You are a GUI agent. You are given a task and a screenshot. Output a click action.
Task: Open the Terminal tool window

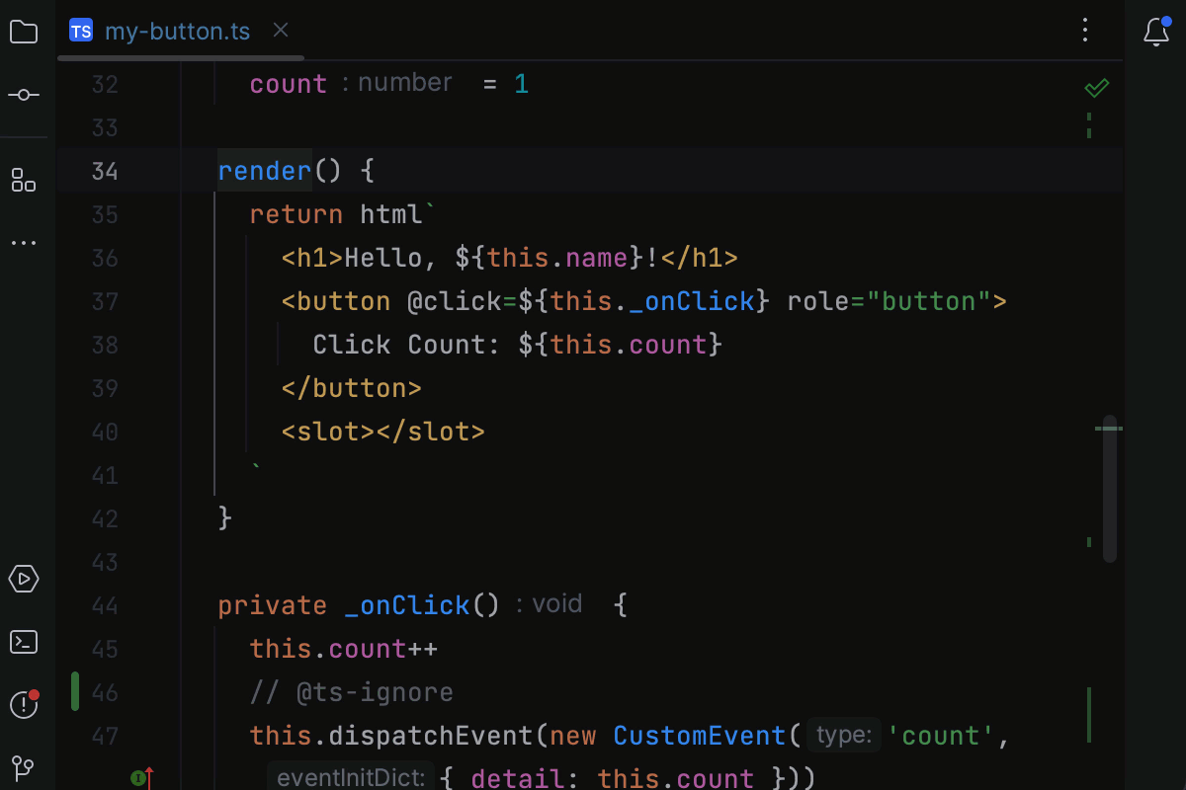[x=24, y=641]
